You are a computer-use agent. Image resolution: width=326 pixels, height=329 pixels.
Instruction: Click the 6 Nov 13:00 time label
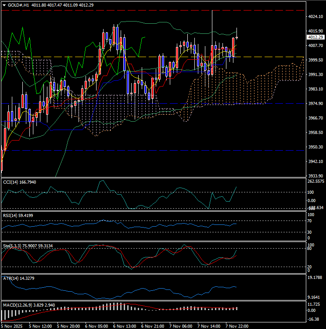click(124, 326)
